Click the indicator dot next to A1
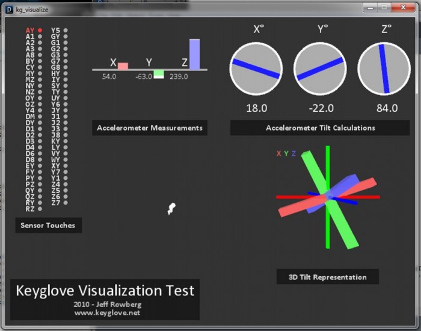421x331 pixels. (40, 37)
